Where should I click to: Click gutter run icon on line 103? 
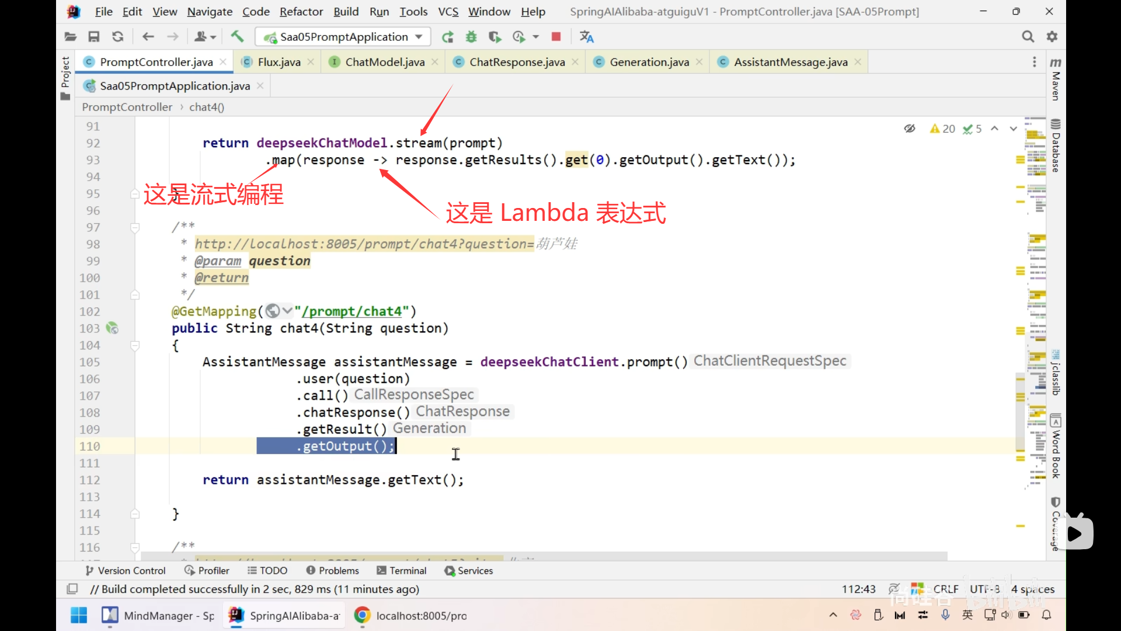pos(112,328)
